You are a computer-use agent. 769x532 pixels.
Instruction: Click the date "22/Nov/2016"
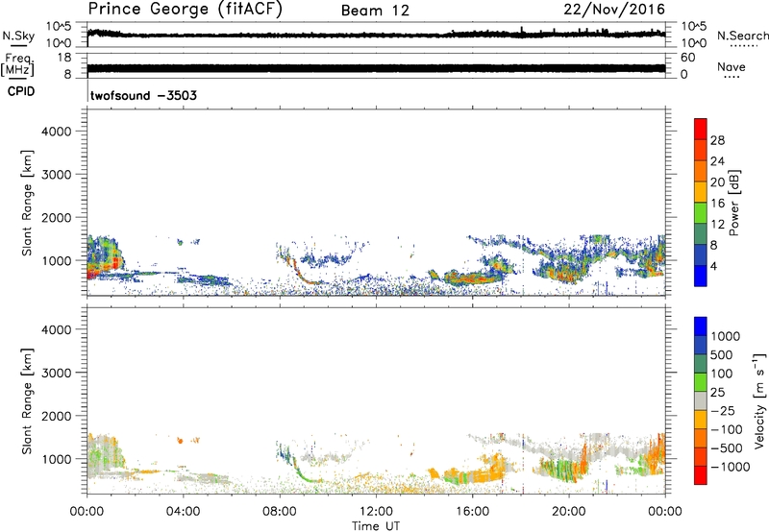pyautogui.click(x=614, y=9)
